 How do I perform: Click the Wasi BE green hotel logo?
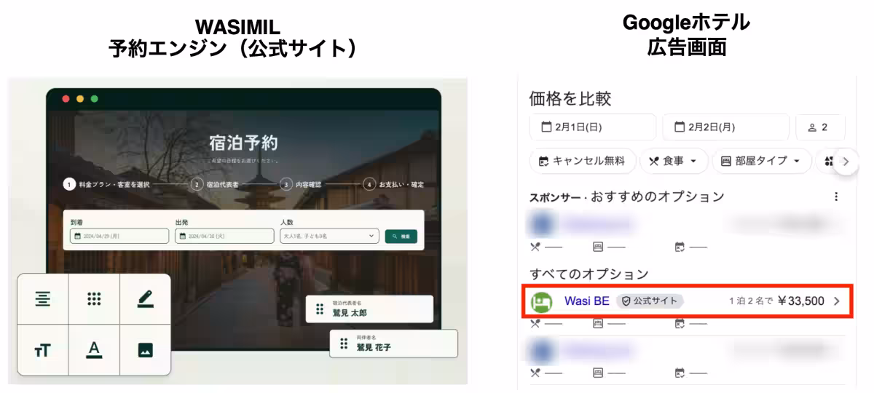541,301
